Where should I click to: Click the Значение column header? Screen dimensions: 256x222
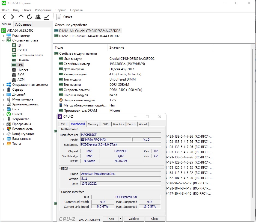click(x=117, y=48)
